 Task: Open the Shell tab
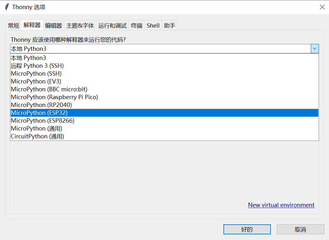pyautogui.click(x=153, y=25)
